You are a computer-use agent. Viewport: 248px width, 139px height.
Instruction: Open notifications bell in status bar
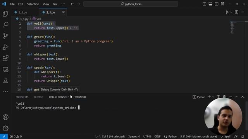click(x=243, y=136)
